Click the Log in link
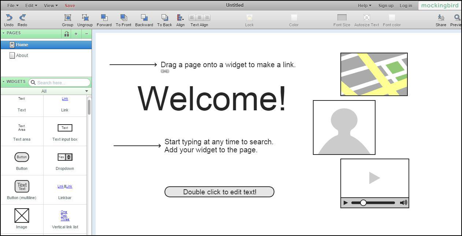462x236 pixels. [x=406, y=5]
